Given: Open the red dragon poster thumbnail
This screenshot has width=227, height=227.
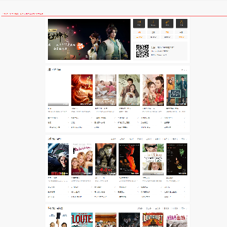Looking at the screenshot, I should 82,90.
